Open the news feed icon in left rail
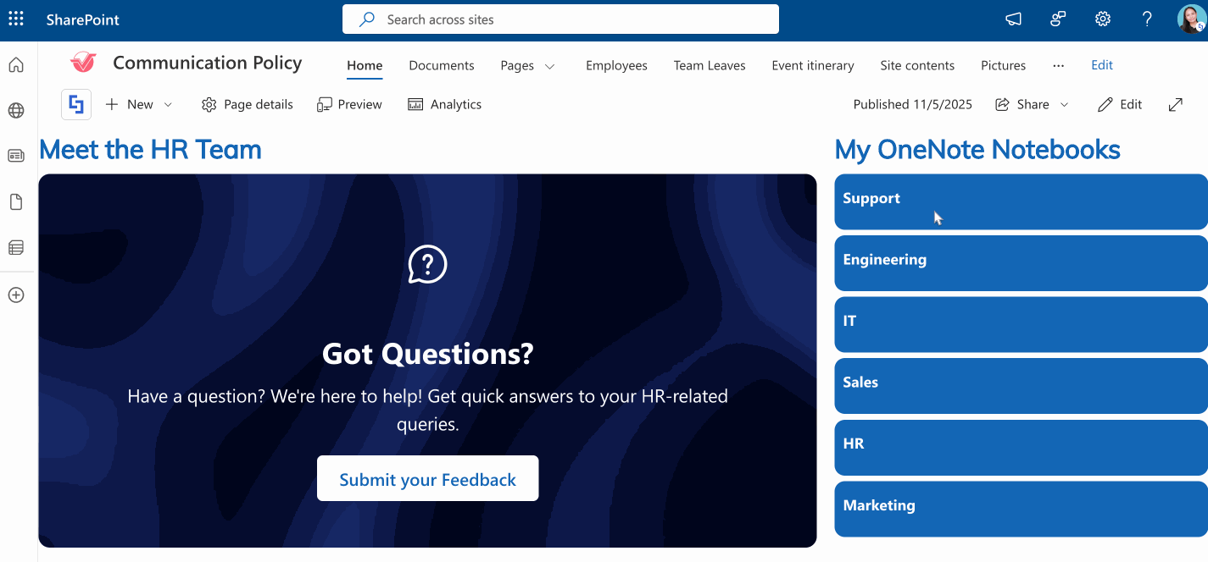Screen dimensions: 1208x562 (x=16, y=156)
